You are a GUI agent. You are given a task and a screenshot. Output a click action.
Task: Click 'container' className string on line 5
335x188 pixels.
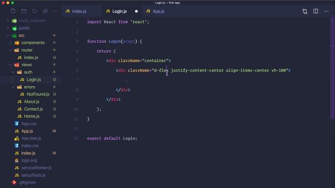[155, 61]
